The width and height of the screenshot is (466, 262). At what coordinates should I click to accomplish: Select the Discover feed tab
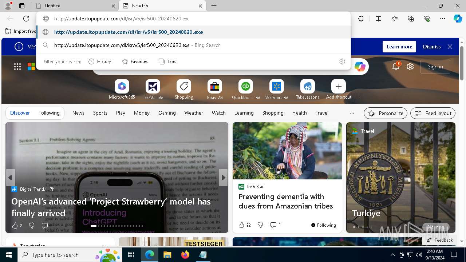[x=20, y=113]
